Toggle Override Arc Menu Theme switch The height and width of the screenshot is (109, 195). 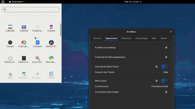(165, 67)
